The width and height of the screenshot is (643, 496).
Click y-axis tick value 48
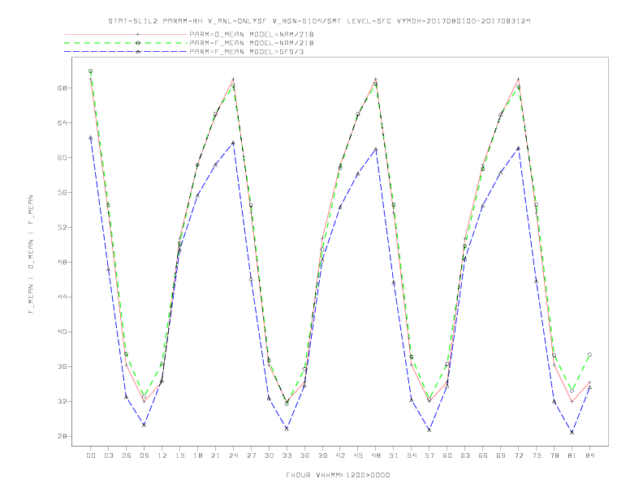(62, 262)
